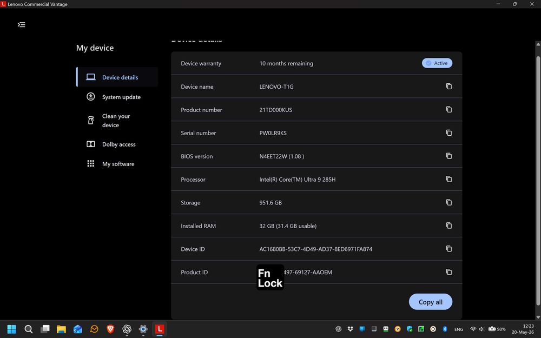
Task: Click the scrollbar up arrow
Action: [538, 44]
